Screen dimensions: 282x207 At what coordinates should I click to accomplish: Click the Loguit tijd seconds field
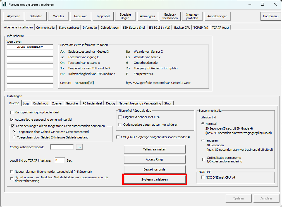(x=60, y=160)
